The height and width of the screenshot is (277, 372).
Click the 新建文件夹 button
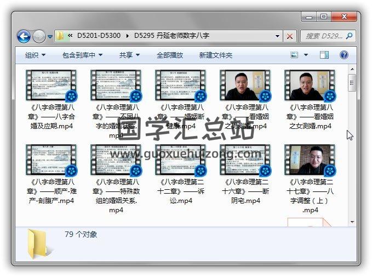(x=215, y=55)
